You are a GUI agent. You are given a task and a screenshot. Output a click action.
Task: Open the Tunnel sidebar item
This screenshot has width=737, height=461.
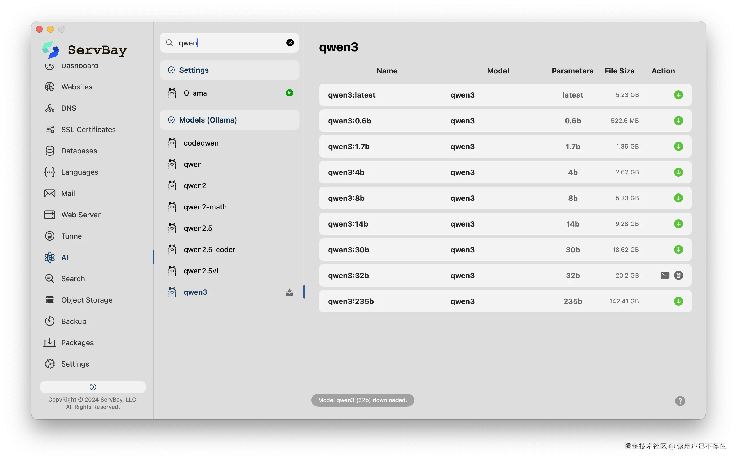point(72,236)
